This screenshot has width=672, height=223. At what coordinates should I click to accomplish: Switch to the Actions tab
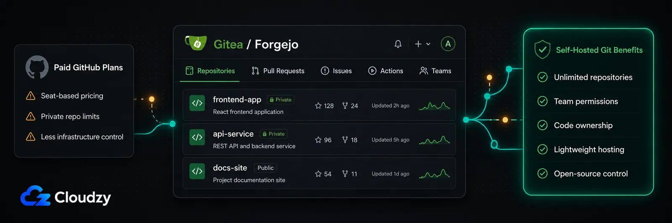pyautogui.click(x=386, y=71)
